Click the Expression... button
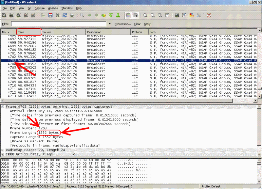Viewport: 262px width, 189px height. click(122, 24)
